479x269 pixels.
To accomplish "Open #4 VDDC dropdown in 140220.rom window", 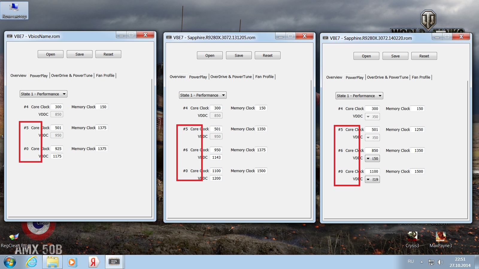I will tap(372, 117).
